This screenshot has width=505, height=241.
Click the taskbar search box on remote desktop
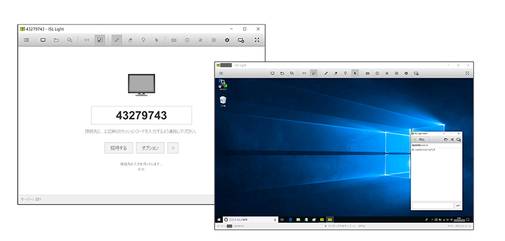tap(250, 220)
